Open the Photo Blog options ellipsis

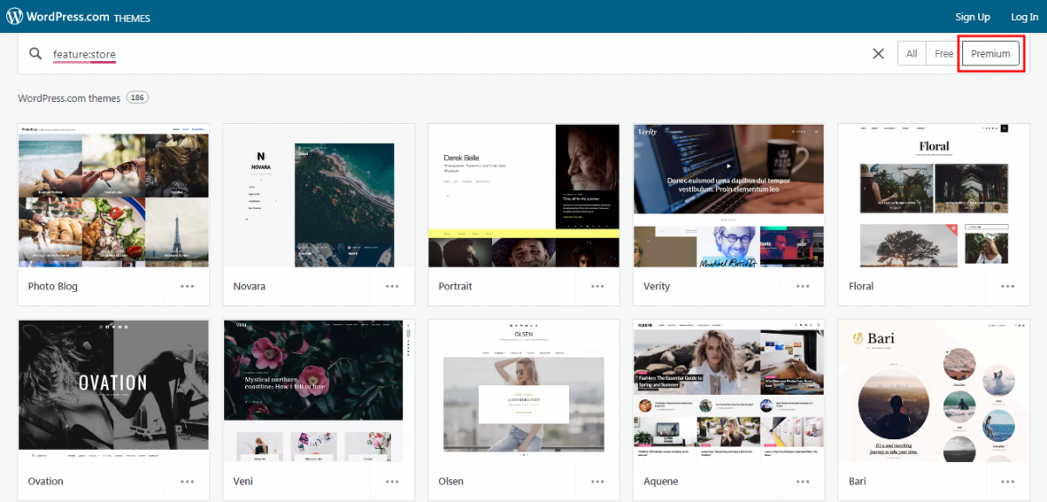click(x=188, y=286)
